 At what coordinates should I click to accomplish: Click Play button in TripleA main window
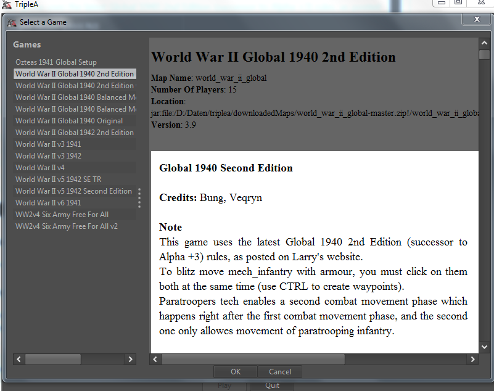224,385
